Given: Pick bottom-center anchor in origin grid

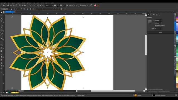Looking at the screenshot, I should (x=150, y=23).
